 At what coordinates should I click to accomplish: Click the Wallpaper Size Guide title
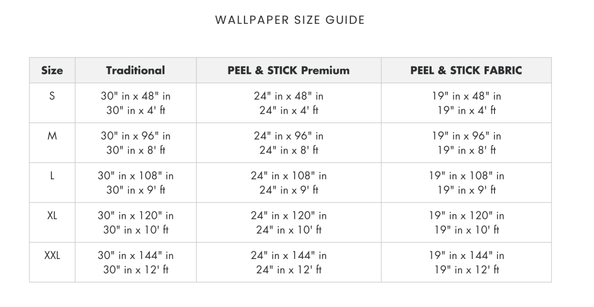290,20
